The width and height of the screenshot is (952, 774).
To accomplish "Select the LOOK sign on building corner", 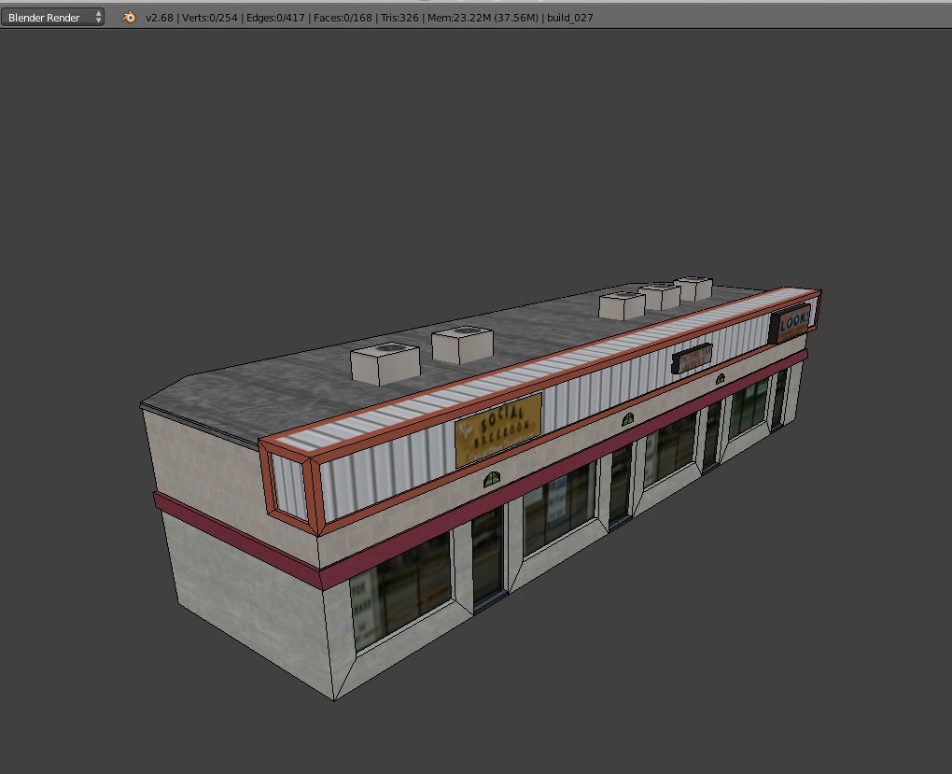I will 791,323.
